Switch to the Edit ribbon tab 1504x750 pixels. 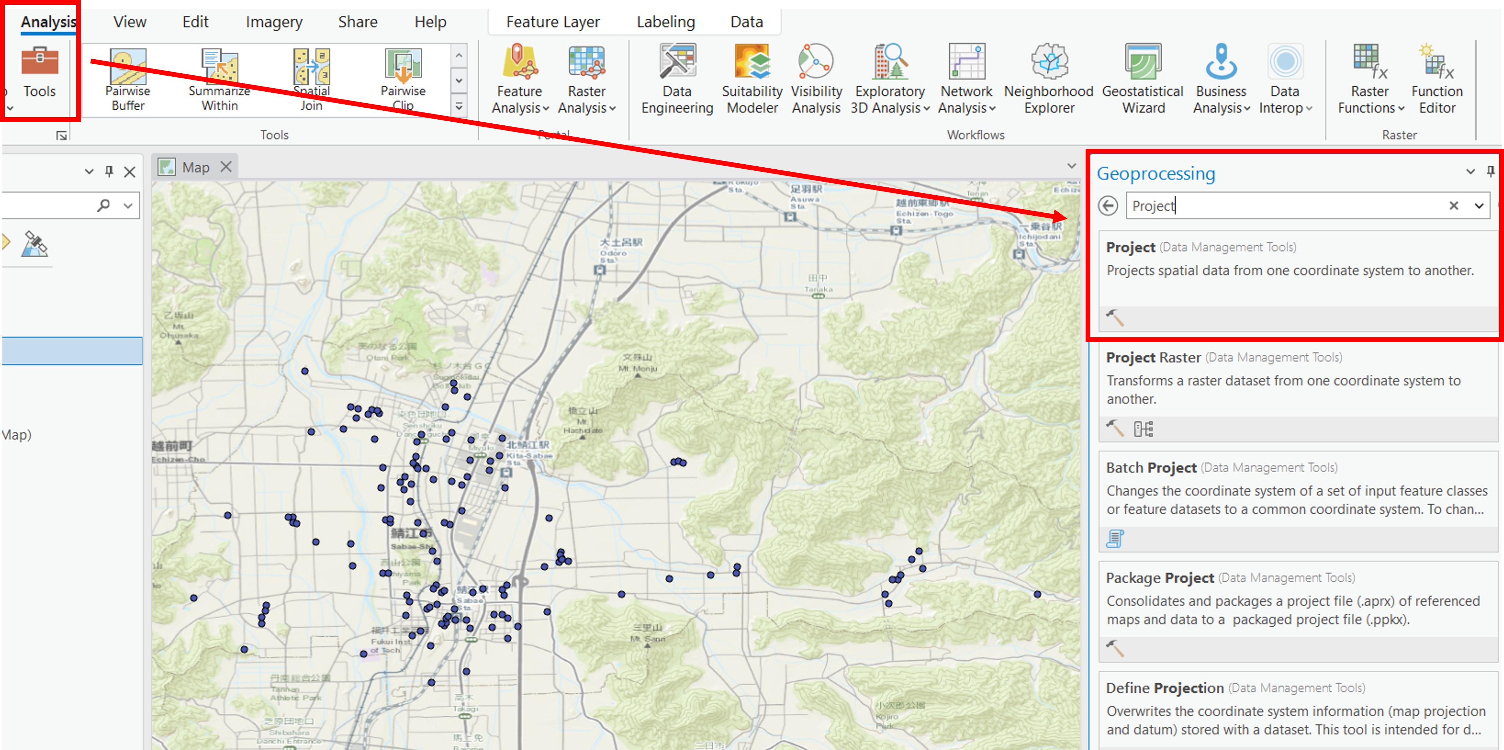[x=195, y=21]
